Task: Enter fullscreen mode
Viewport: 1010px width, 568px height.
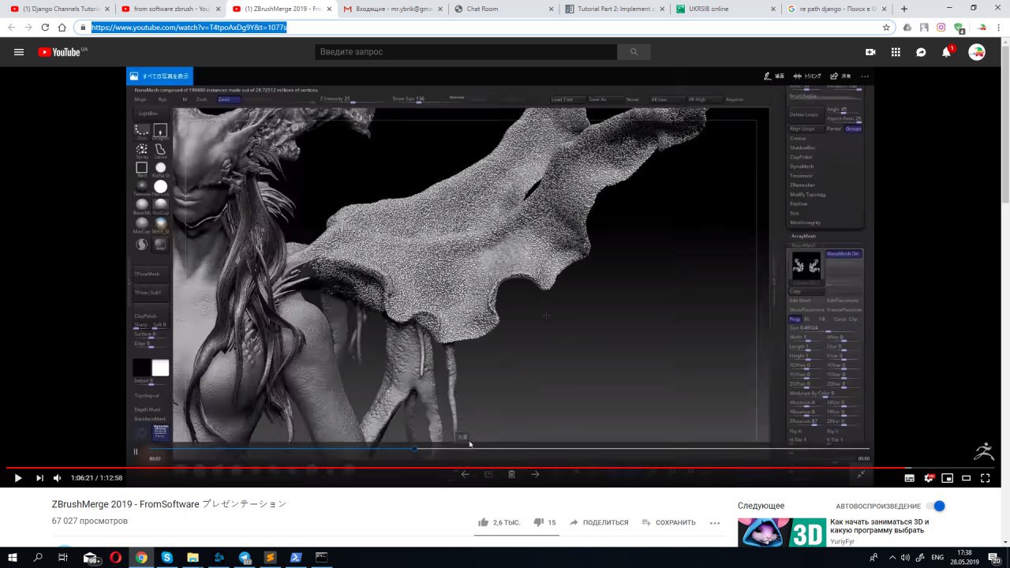Action: pos(985,477)
